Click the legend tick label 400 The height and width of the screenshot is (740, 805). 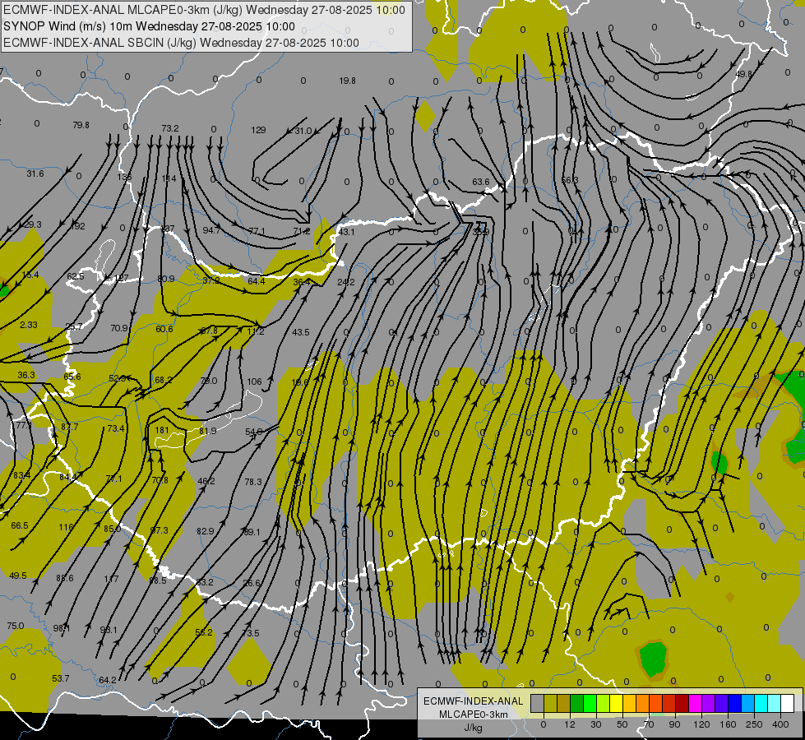click(780, 724)
